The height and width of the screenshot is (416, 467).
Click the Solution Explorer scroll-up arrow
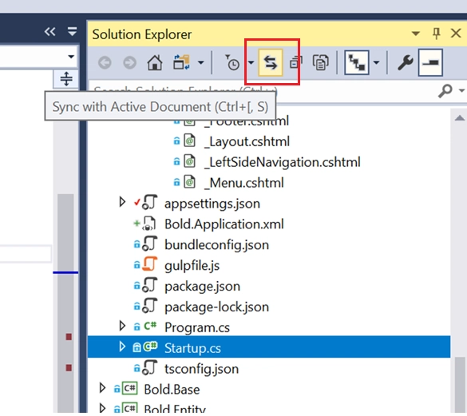click(460, 118)
